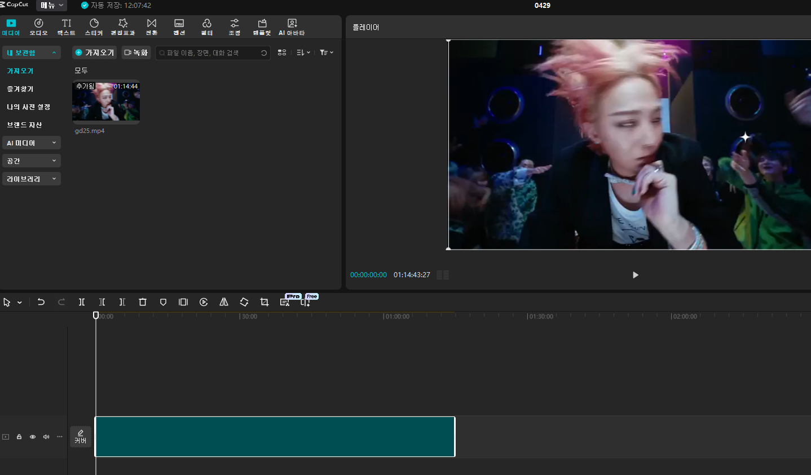811x475 pixels.
Task: Click the freeze frame icon
Action: (x=183, y=302)
